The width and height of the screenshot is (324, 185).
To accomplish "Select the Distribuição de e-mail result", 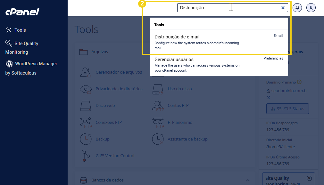I will pos(177,37).
